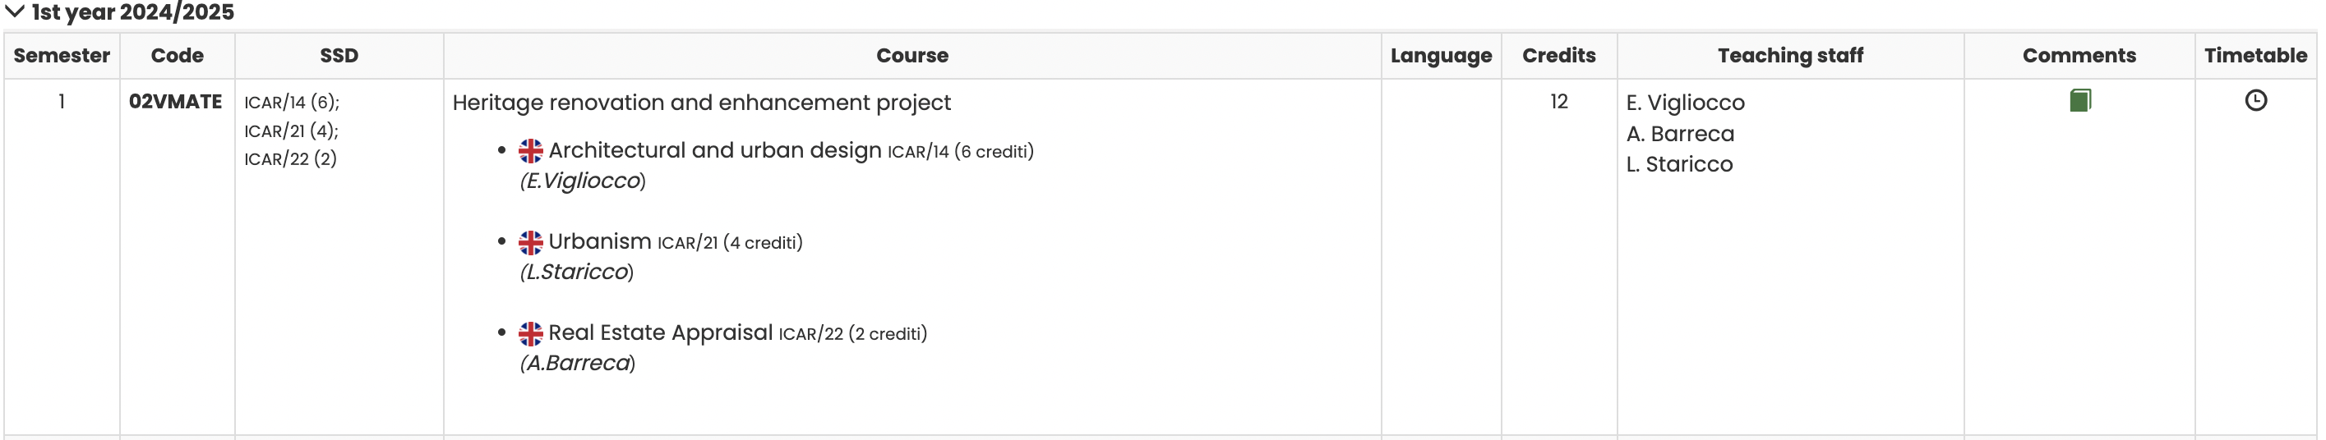This screenshot has height=440, width=2326.
Task: Select the Real Estate Appraisal module
Action: click(660, 332)
